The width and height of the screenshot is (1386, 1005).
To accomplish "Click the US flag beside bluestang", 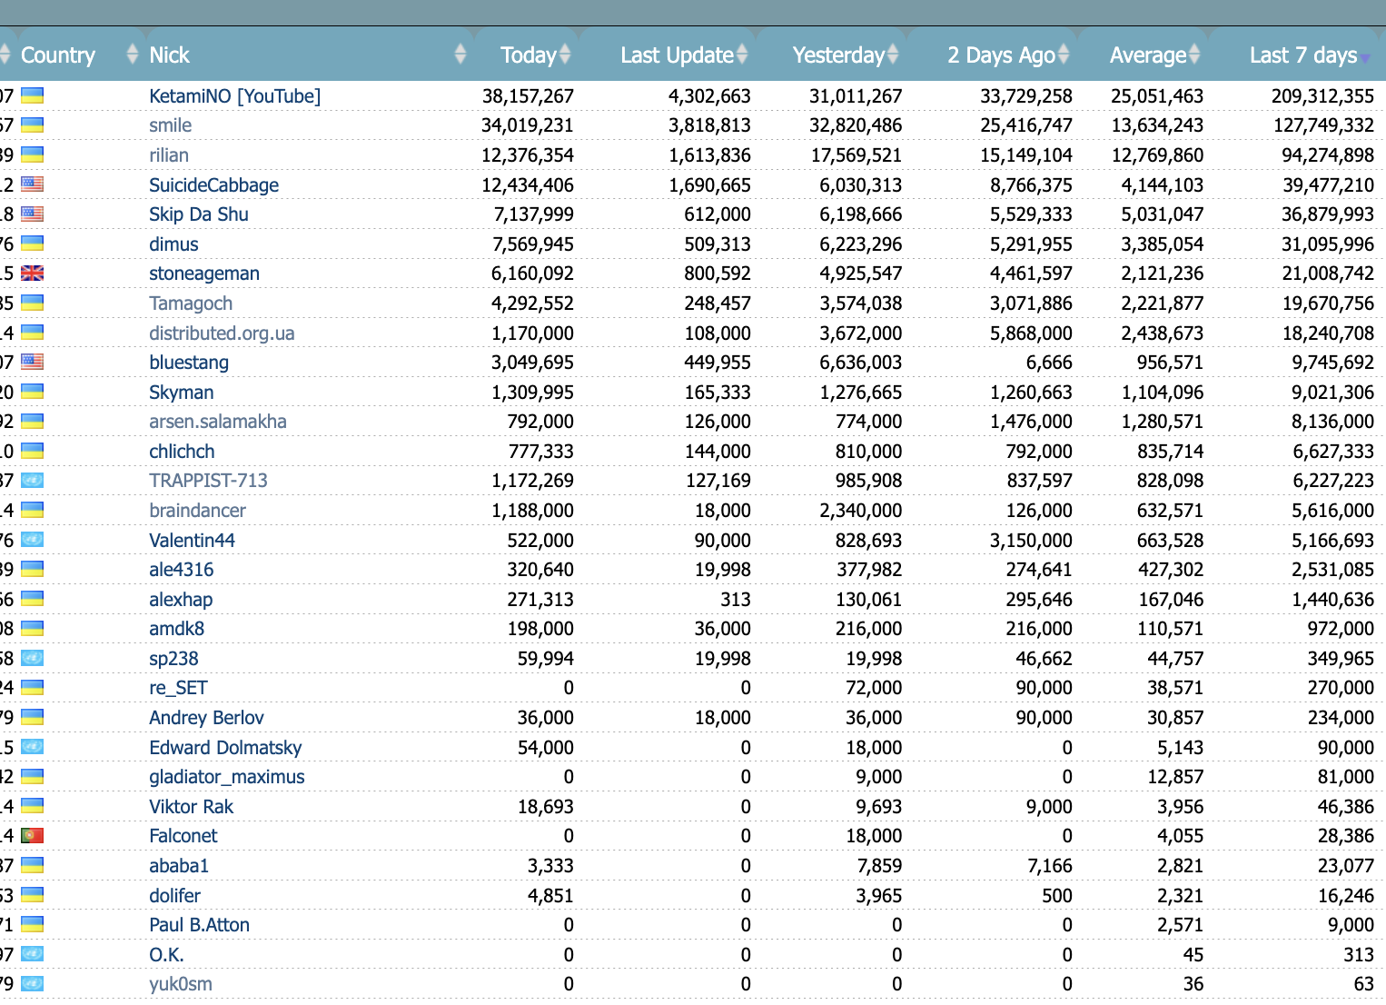I will 33,362.
